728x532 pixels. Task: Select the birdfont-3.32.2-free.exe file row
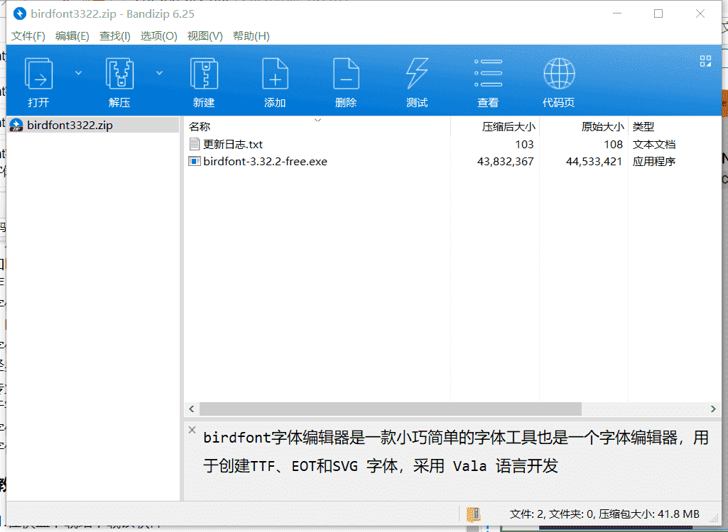click(452, 162)
